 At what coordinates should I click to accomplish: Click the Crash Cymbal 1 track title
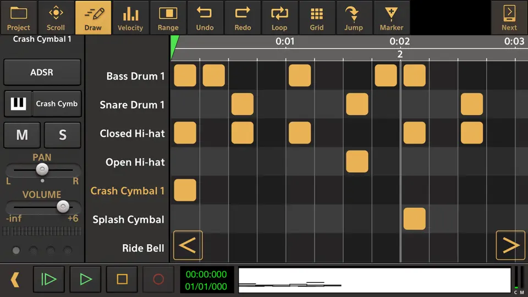(x=42, y=39)
